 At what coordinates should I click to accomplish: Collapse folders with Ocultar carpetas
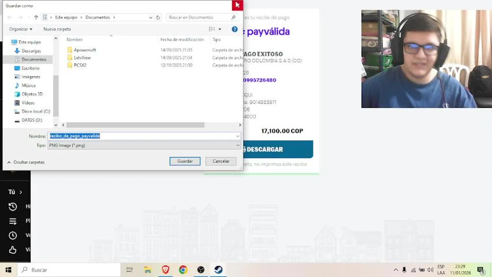(x=26, y=162)
